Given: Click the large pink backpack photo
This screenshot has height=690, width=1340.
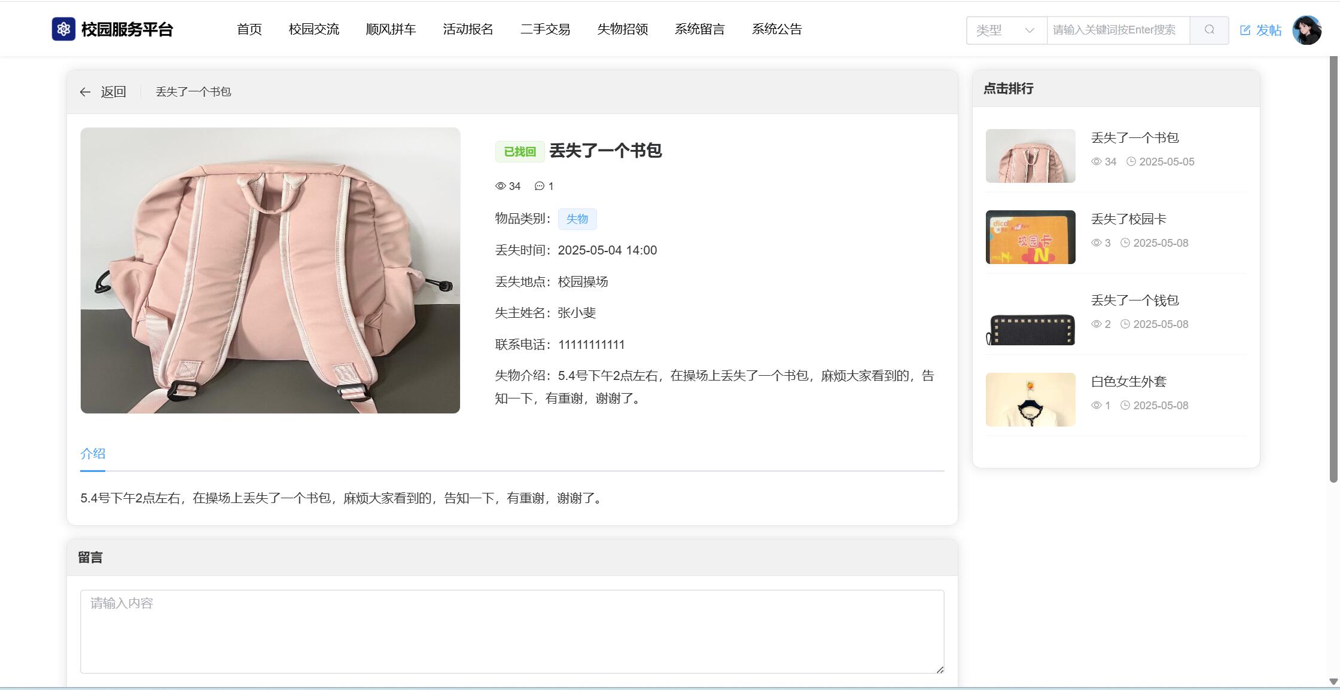Looking at the screenshot, I should tap(270, 270).
